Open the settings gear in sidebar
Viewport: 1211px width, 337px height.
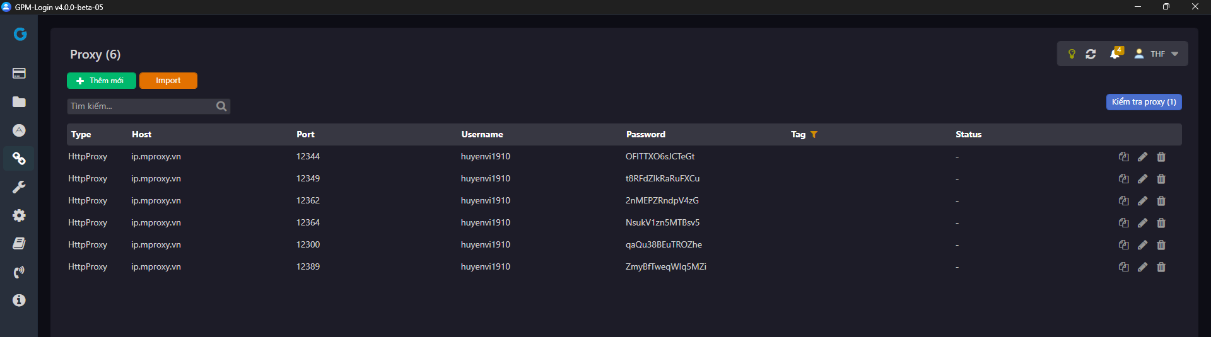tap(19, 215)
